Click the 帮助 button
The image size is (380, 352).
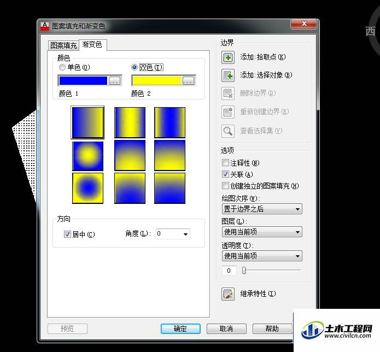click(272, 328)
